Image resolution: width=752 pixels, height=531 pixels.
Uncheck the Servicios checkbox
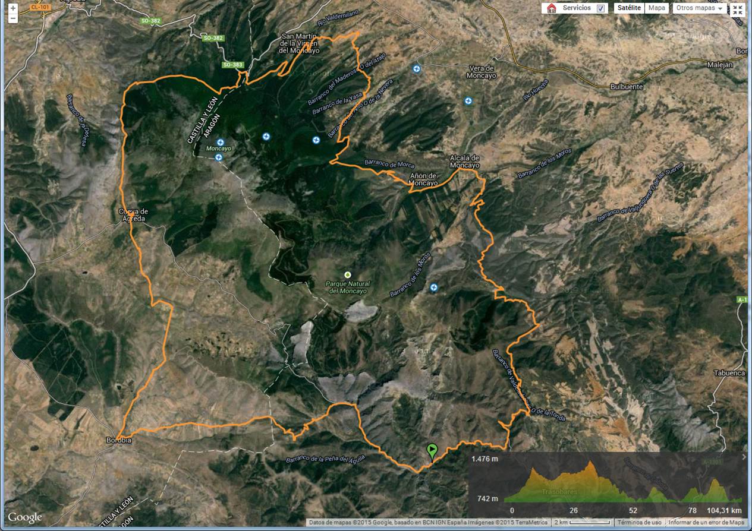(600, 8)
